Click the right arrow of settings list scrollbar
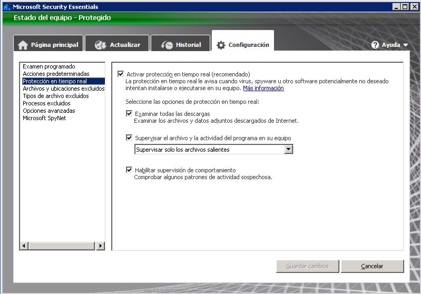 click(x=101, y=246)
